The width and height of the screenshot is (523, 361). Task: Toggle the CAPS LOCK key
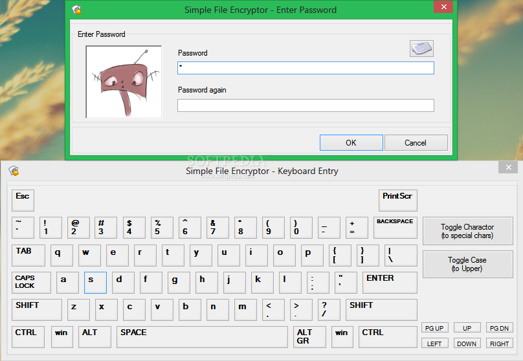click(x=31, y=283)
